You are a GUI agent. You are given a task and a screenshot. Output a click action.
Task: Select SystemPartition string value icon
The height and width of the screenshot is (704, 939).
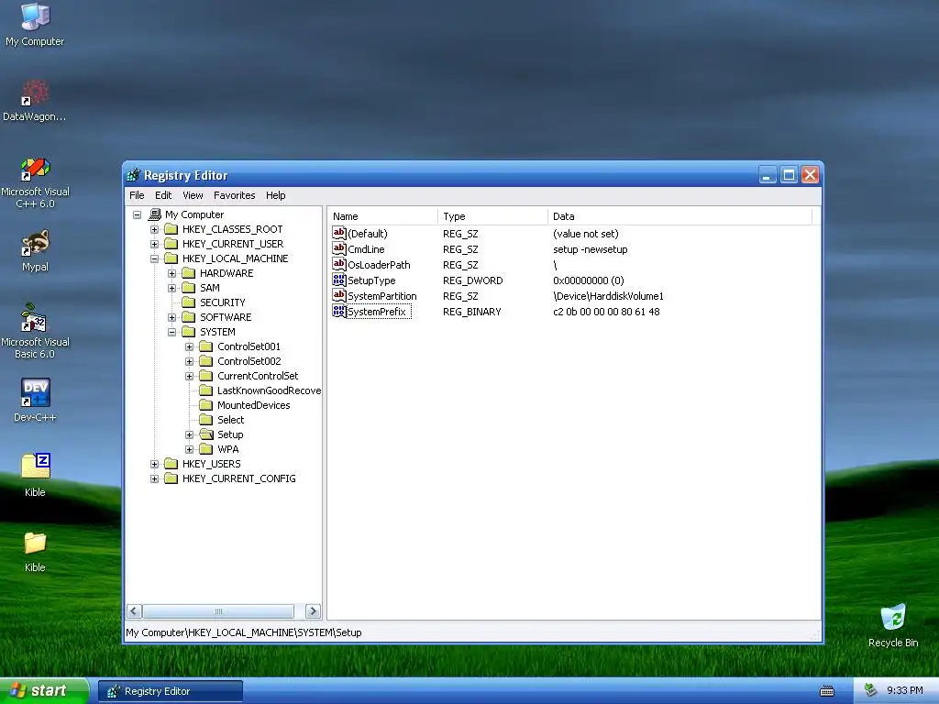click(x=339, y=295)
